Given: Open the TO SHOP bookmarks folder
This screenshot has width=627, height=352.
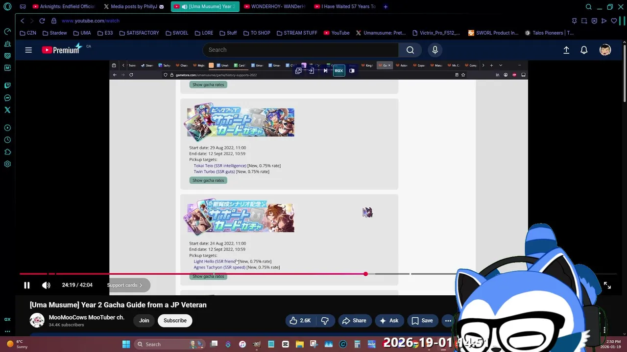Looking at the screenshot, I should [257, 33].
